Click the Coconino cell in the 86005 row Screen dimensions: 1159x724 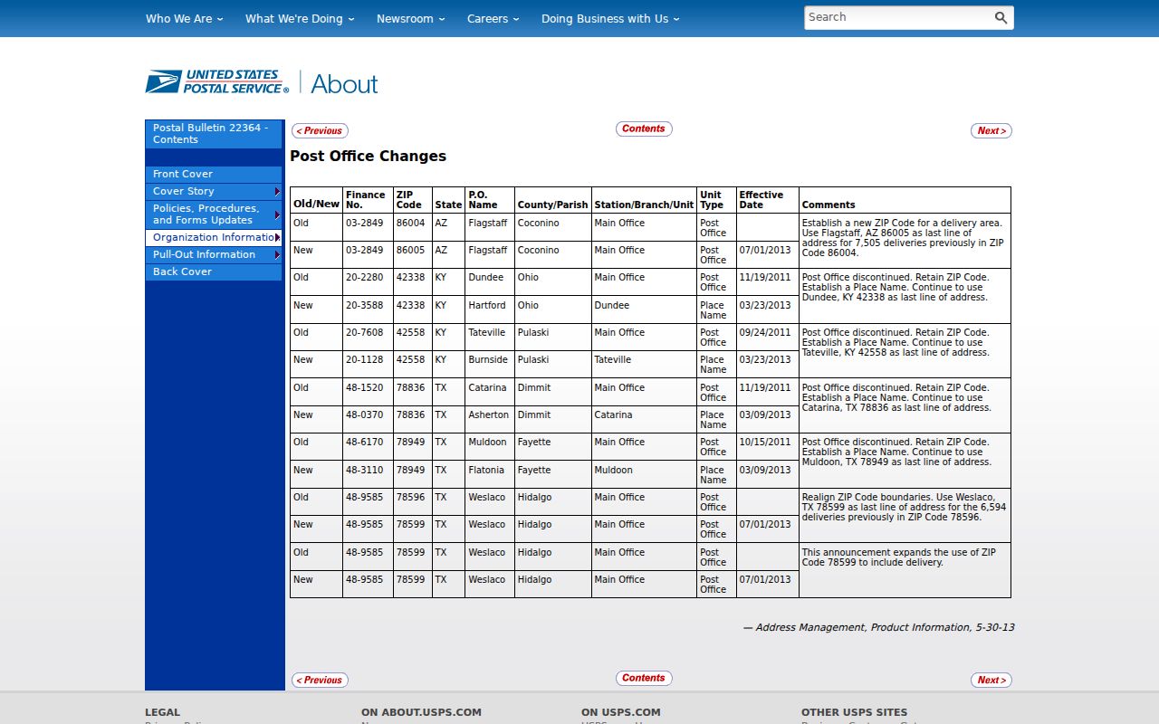[552, 254]
